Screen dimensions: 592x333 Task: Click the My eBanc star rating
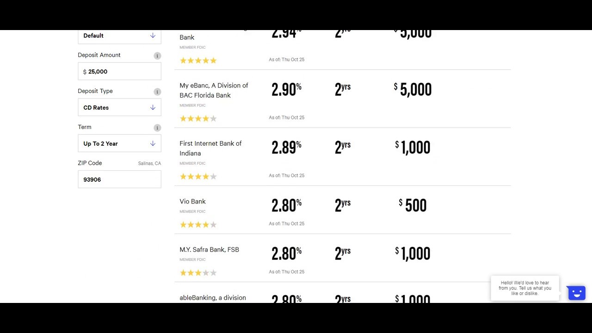pyautogui.click(x=198, y=118)
